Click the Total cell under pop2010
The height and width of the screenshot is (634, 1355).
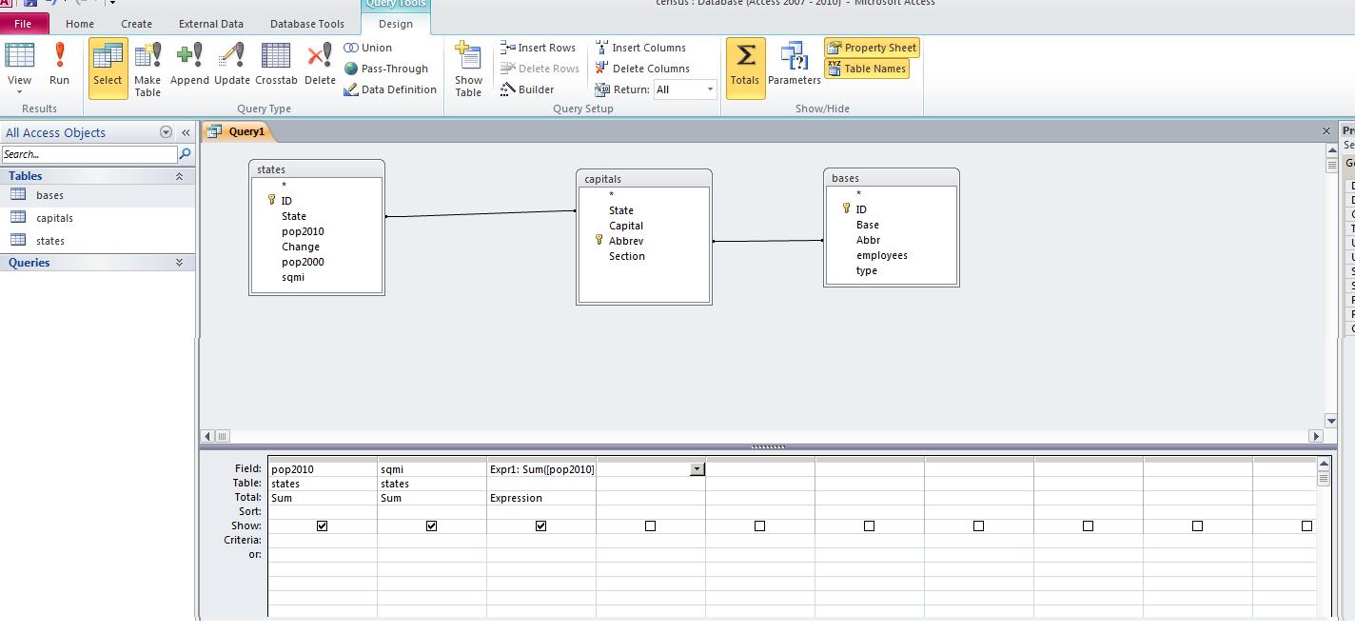pyautogui.click(x=323, y=498)
